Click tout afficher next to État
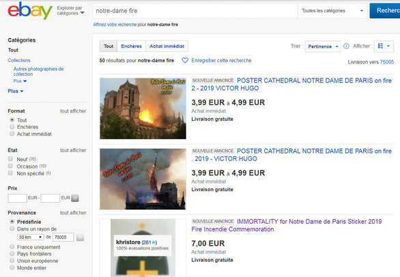The width and height of the screenshot is (400, 277). [x=73, y=150]
